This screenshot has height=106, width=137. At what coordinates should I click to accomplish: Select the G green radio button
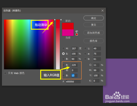pos(63,70)
